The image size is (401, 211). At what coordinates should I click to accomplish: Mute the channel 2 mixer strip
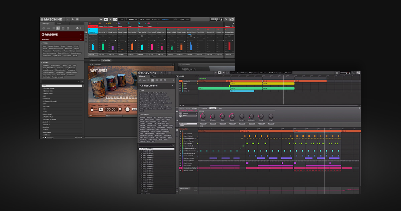(x=100, y=52)
